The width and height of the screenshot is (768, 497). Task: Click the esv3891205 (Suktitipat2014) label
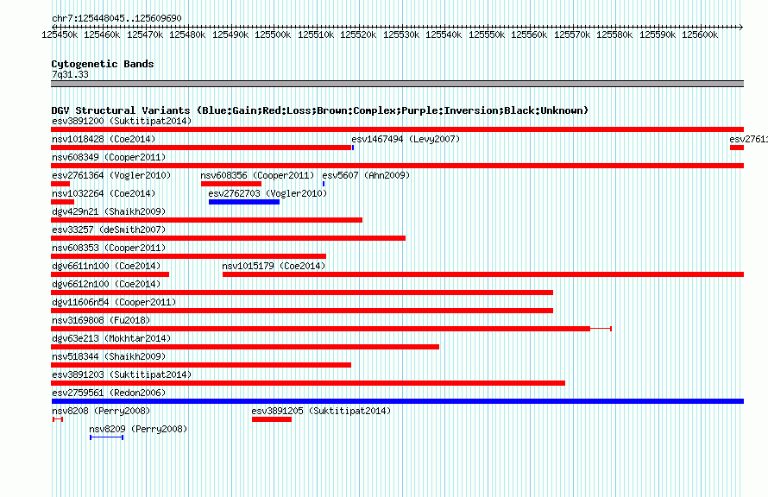(321, 411)
